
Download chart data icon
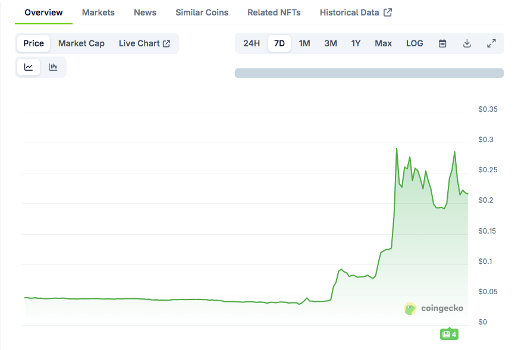click(467, 43)
